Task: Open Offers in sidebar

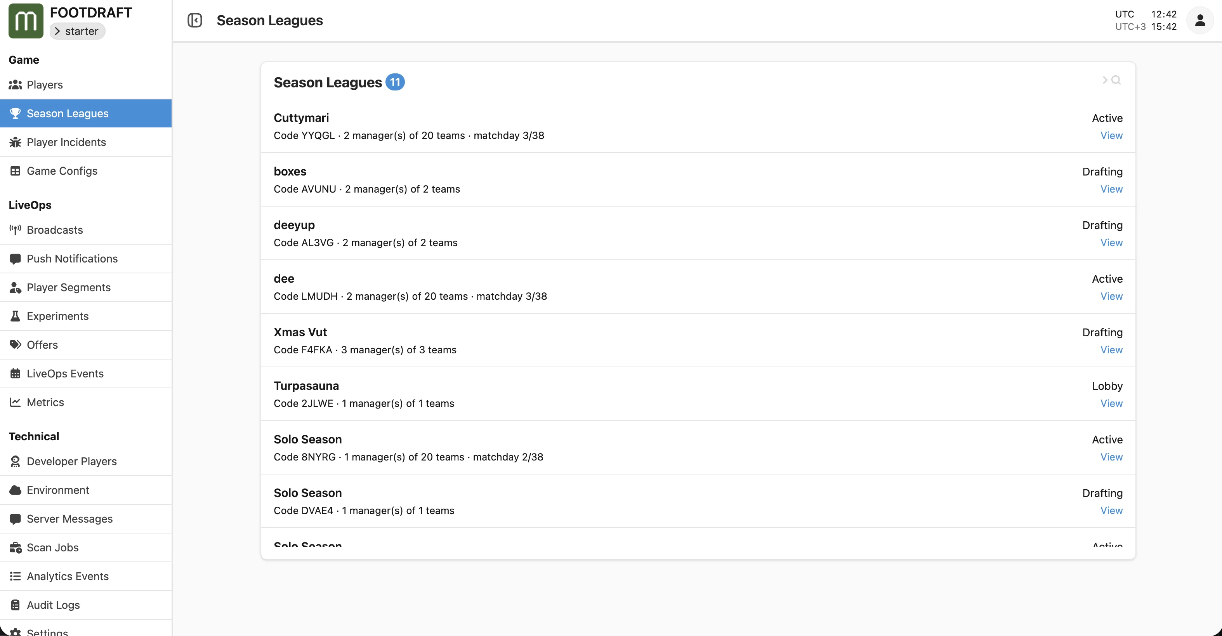Action: (86, 344)
